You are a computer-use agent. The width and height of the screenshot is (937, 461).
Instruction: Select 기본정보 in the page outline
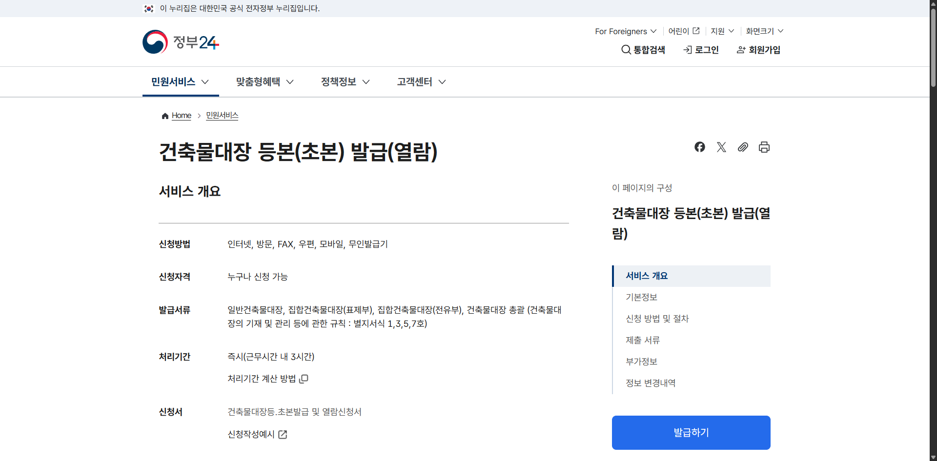tap(641, 297)
